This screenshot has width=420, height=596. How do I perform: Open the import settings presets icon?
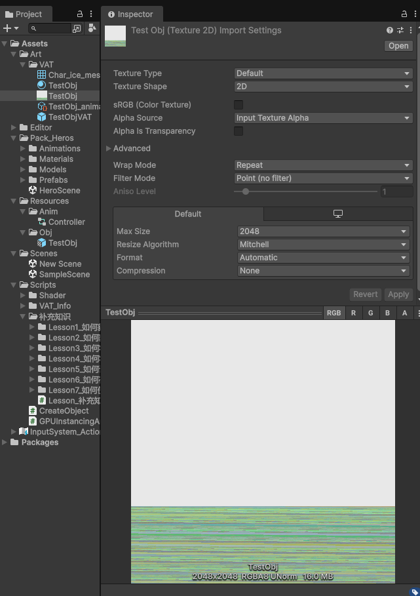400,30
